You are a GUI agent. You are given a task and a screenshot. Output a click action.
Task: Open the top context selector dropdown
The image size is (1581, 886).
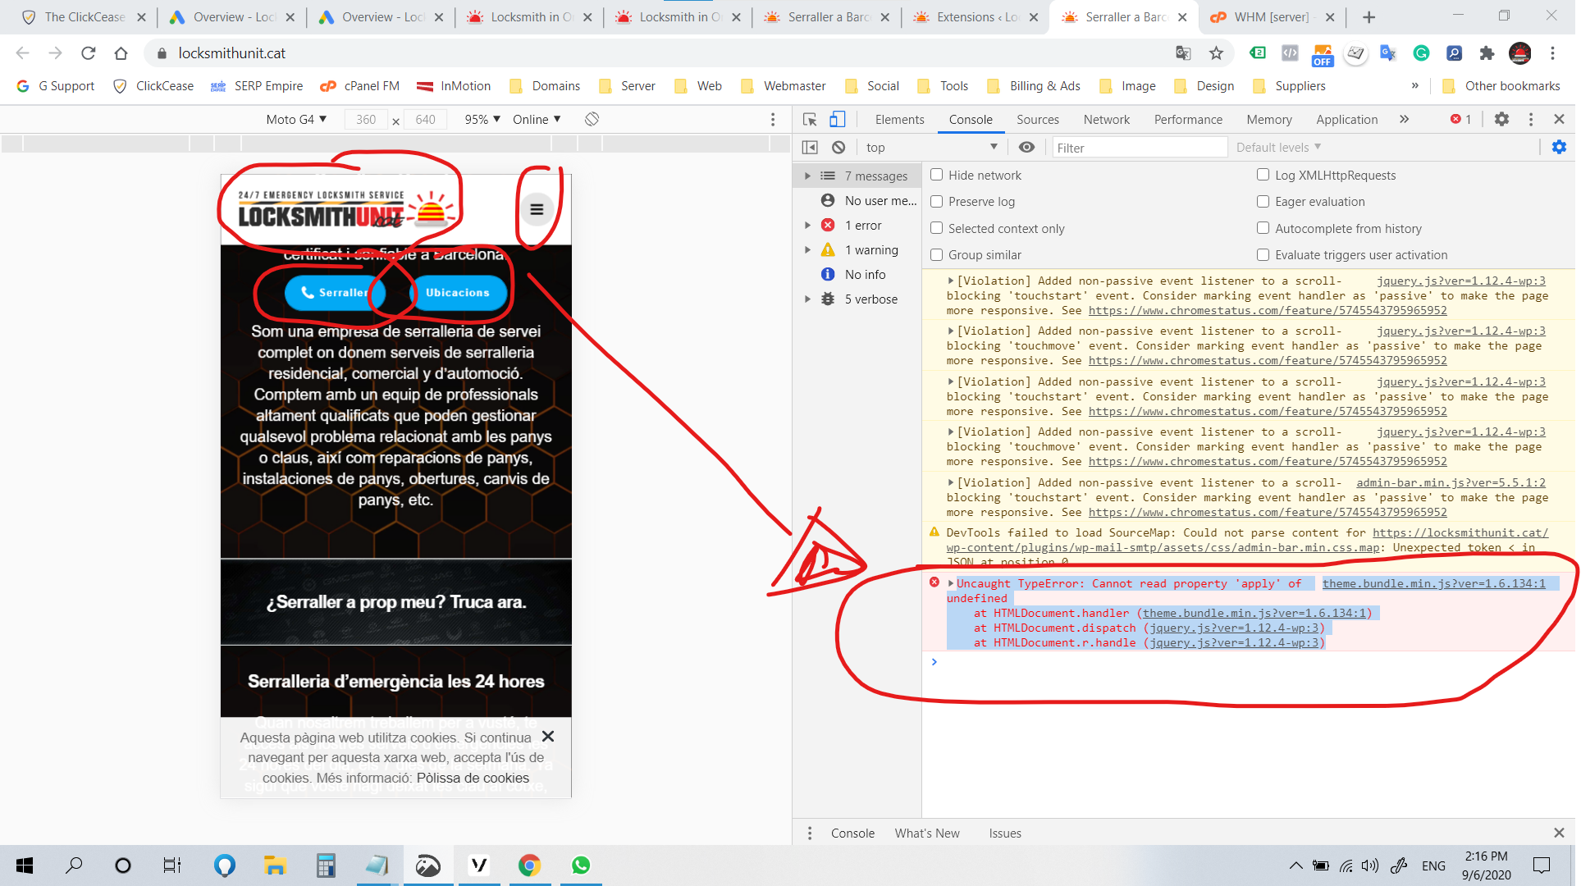tap(932, 148)
